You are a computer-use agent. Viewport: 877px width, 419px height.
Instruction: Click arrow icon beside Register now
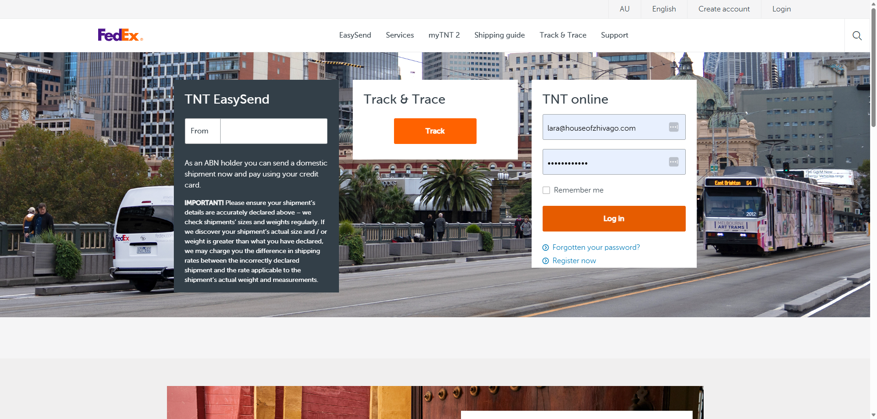(x=545, y=261)
